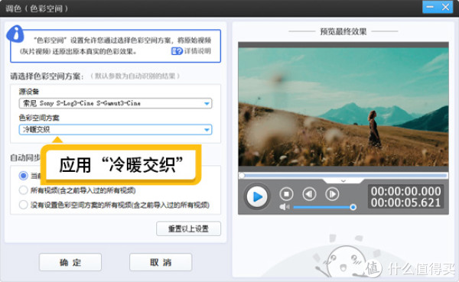Select 所有视频 radio option
The height and width of the screenshot is (282, 459).
pyautogui.click(x=24, y=190)
